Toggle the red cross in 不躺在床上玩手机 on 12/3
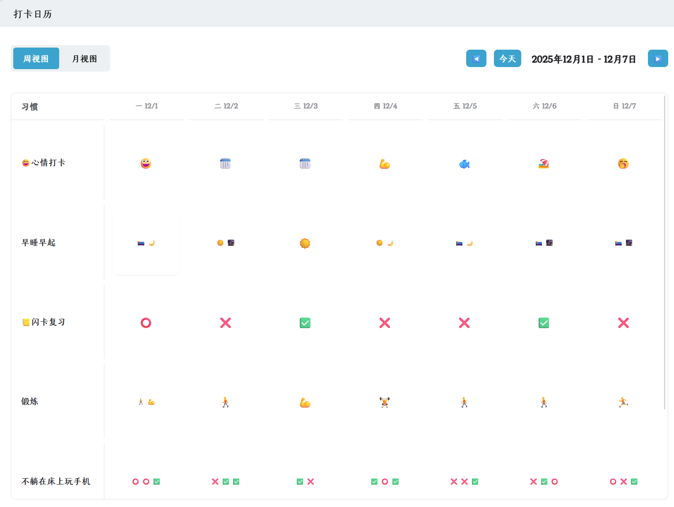 click(x=311, y=482)
